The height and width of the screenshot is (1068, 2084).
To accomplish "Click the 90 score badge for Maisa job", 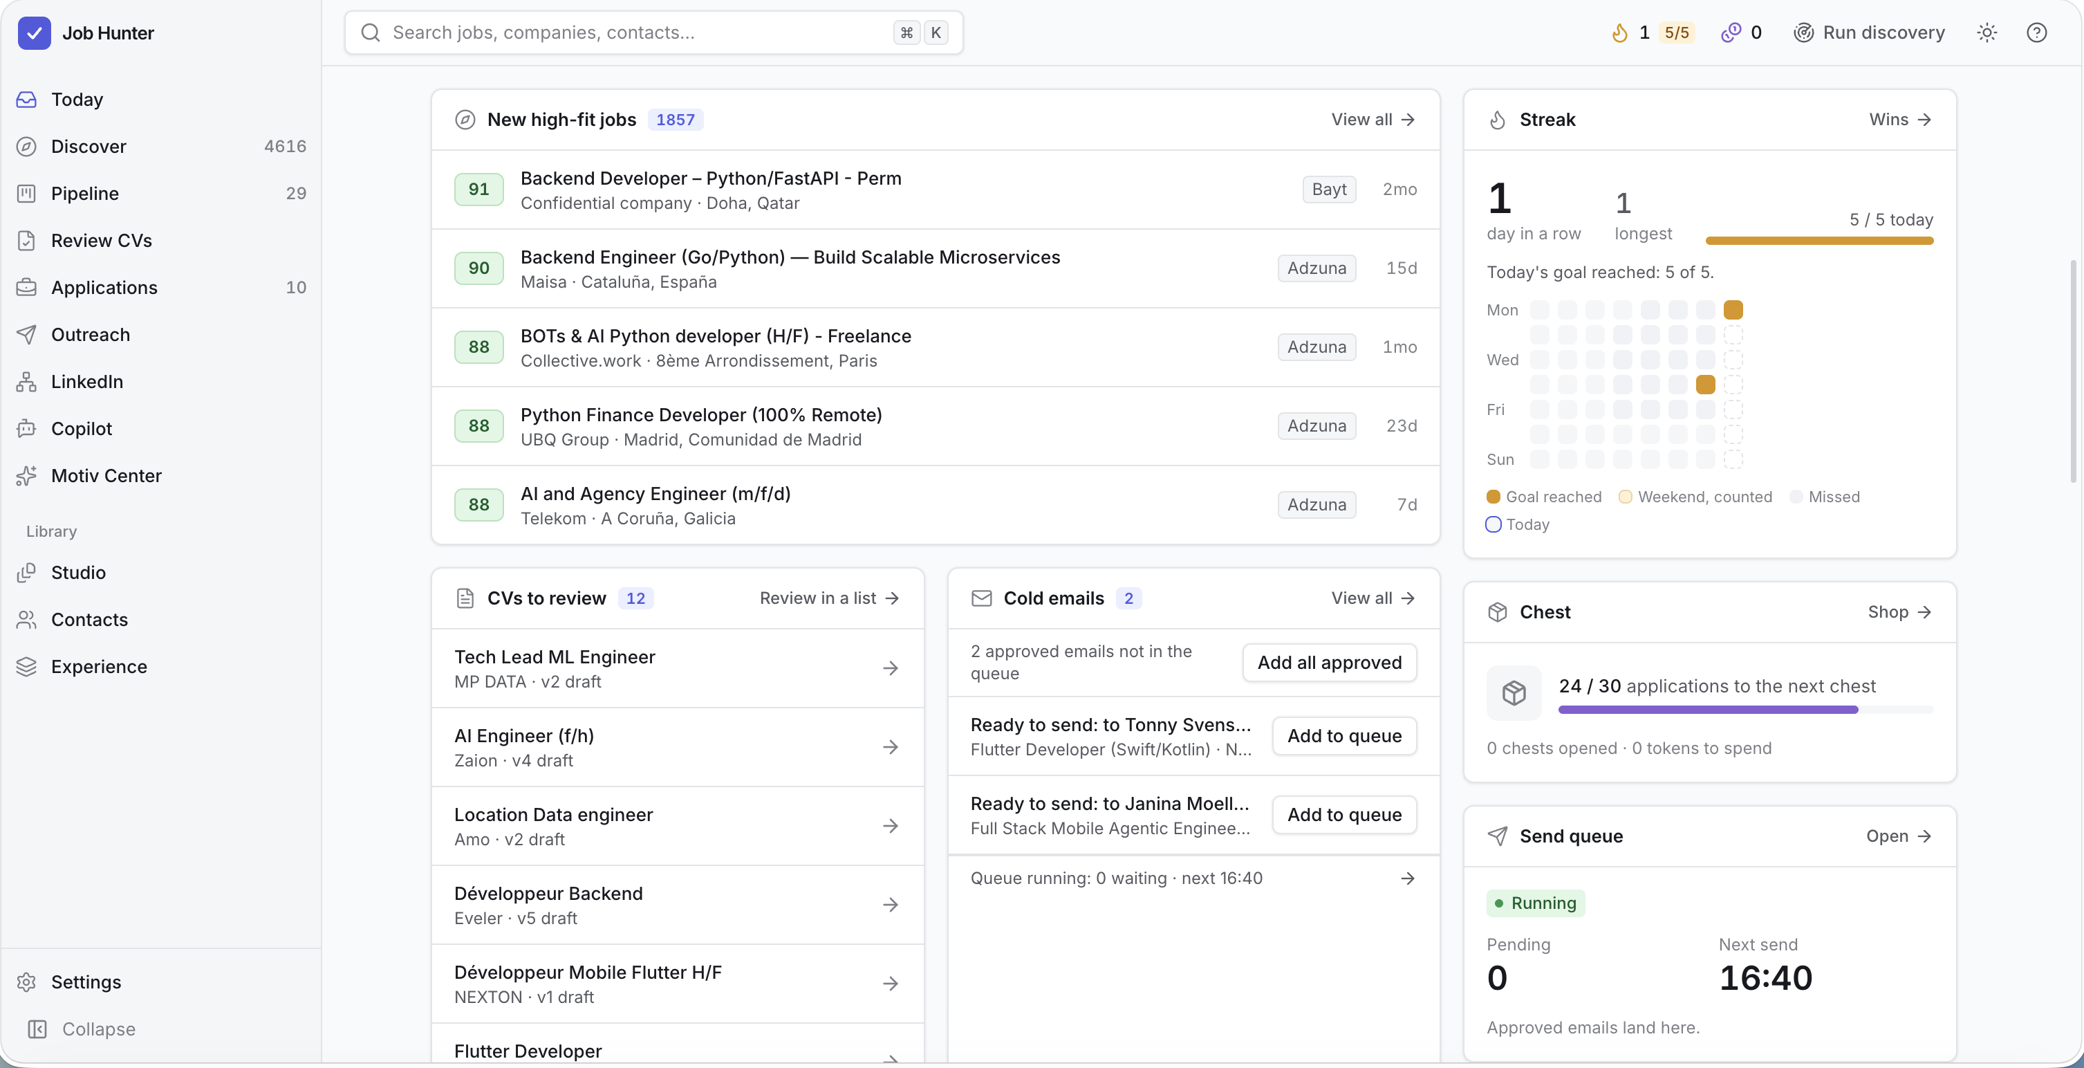I will coord(479,268).
